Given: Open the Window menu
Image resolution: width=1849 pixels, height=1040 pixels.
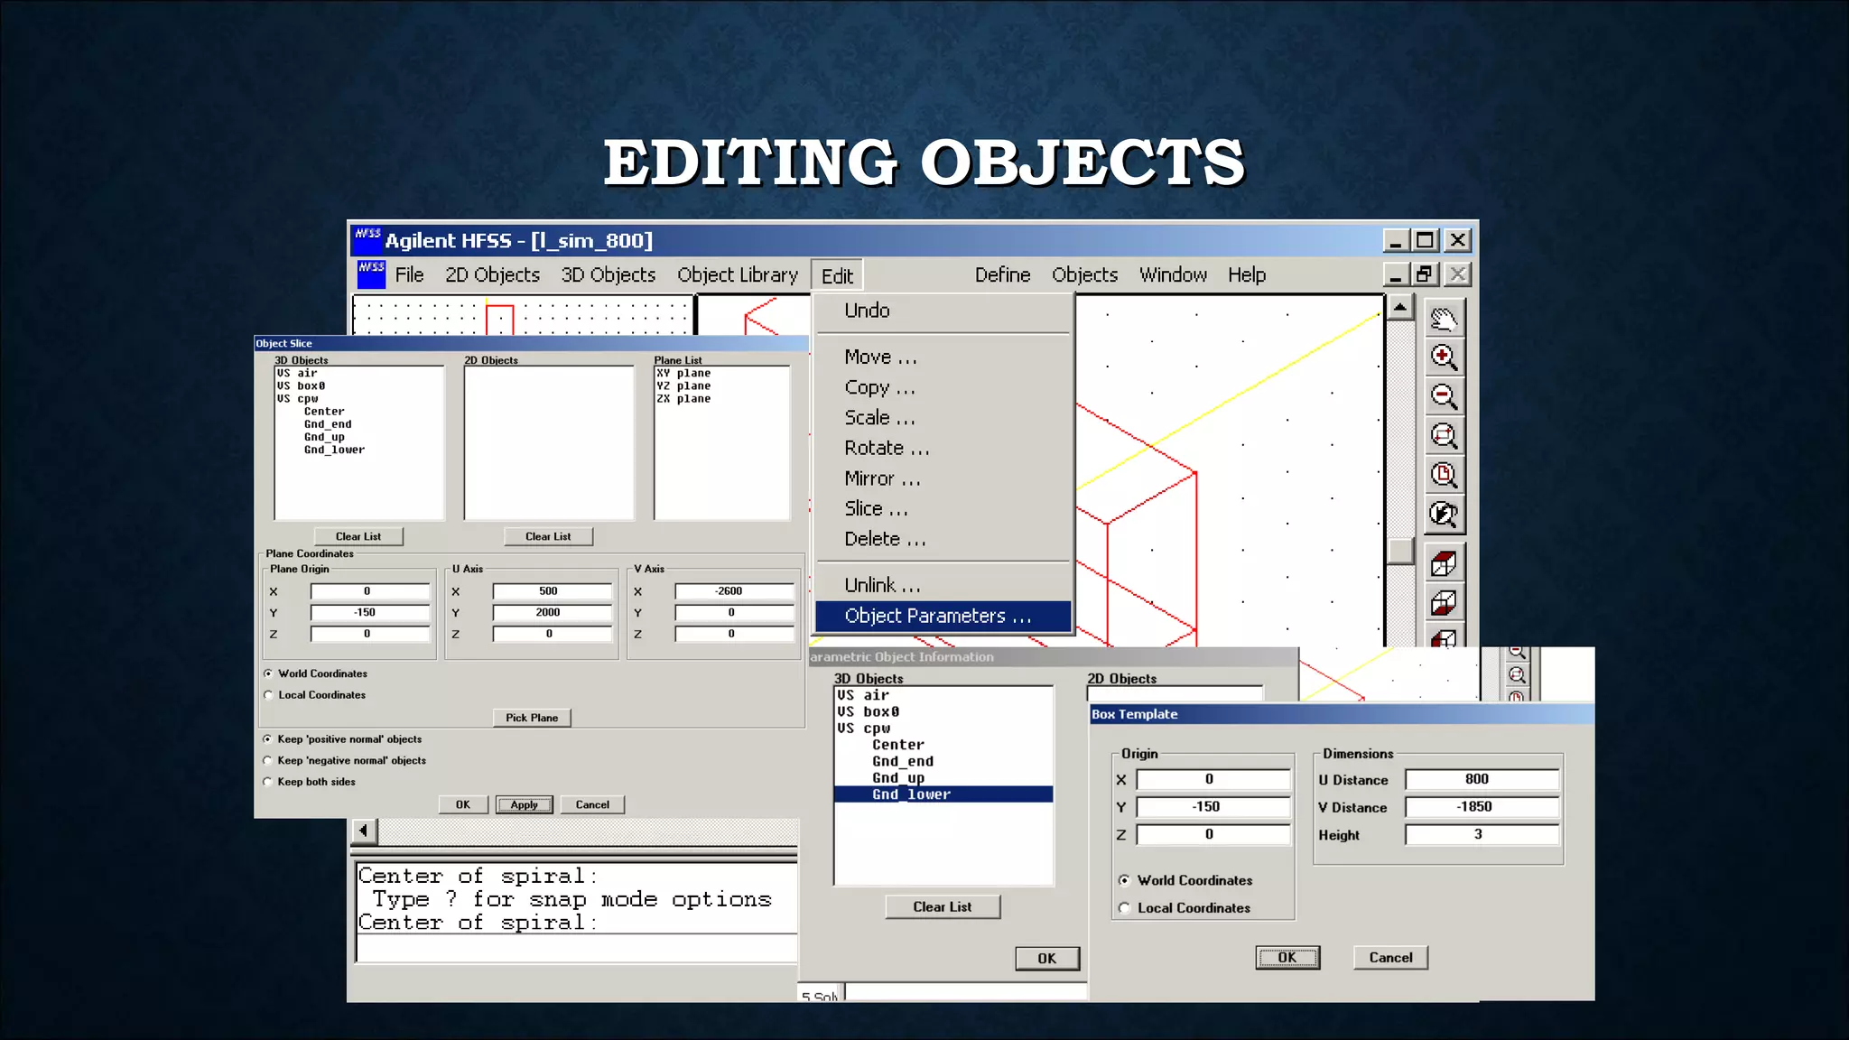Looking at the screenshot, I should pos(1173,274).
